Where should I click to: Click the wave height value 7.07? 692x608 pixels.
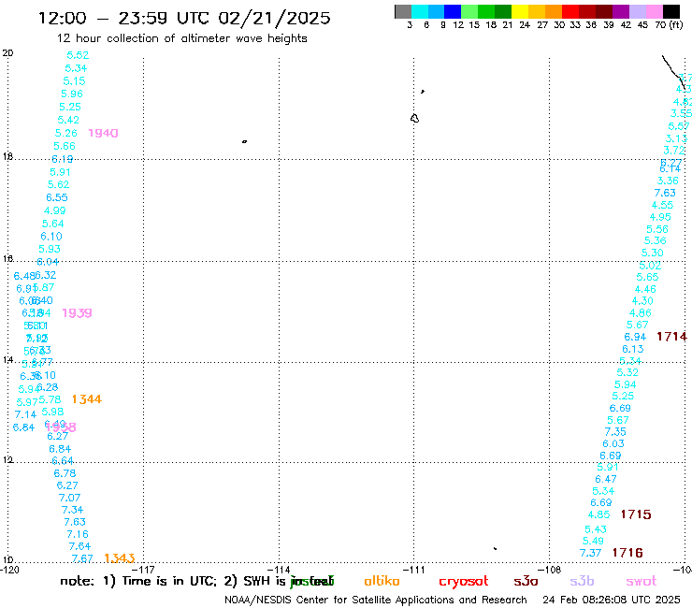tap(69, 498)
